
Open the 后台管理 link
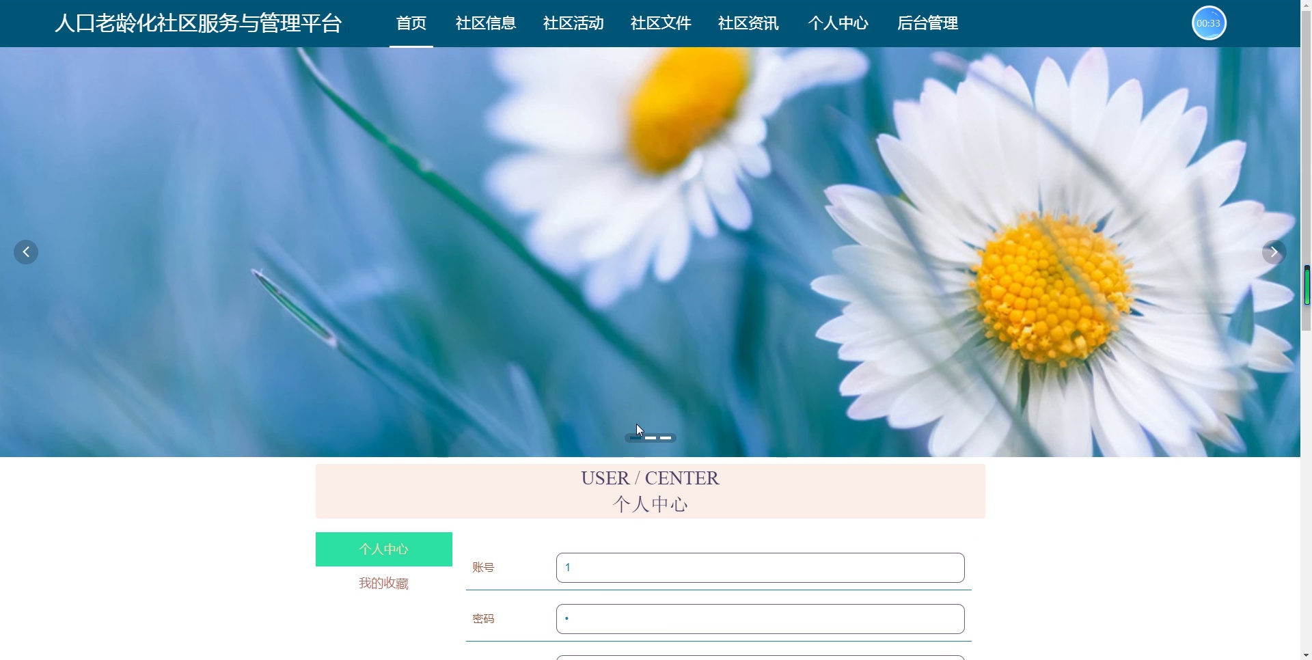coord(927,23)
